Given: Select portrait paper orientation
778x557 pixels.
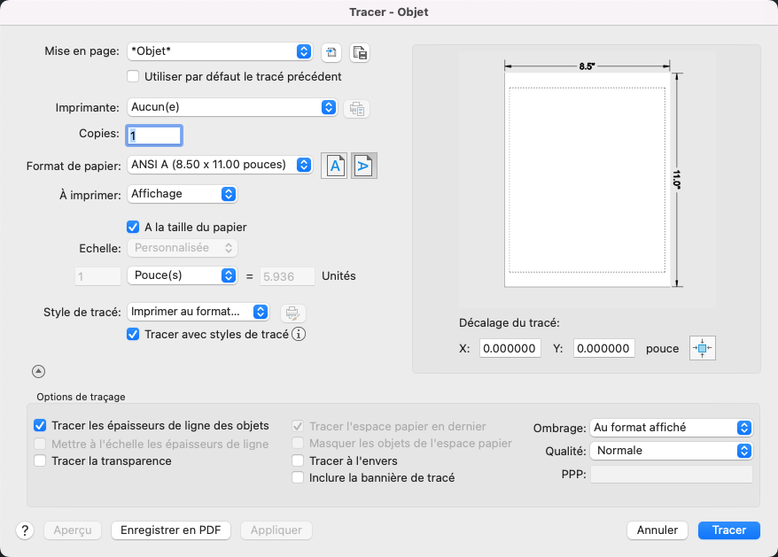Looking at the screenshot, I should pos(335,166).
